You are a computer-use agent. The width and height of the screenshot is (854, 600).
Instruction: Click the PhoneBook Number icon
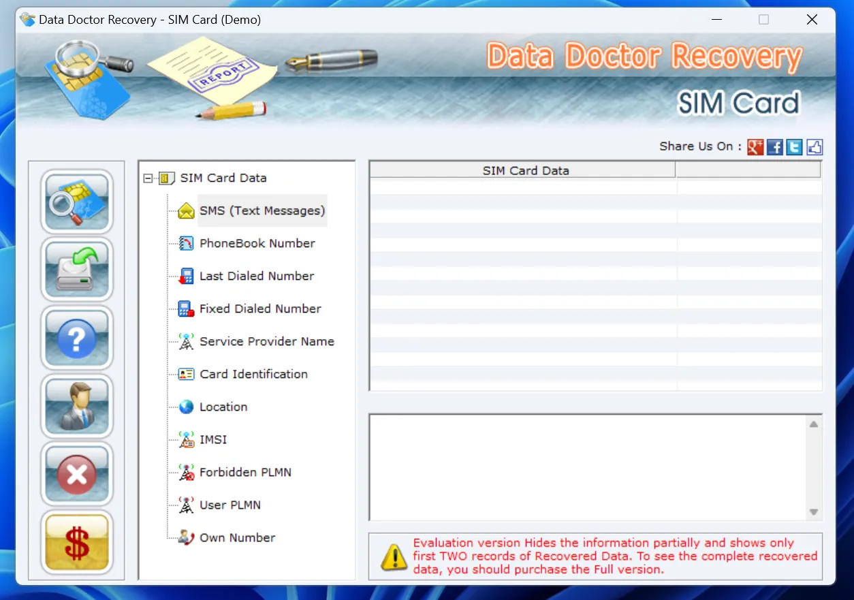coord(186,244)
